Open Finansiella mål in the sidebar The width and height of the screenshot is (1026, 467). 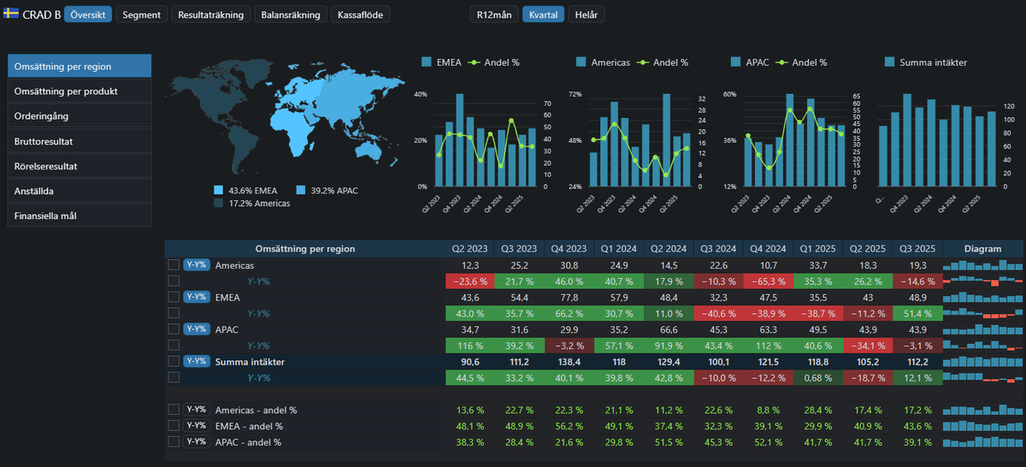pos(80,215)
